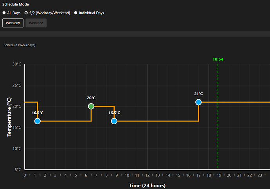This screenshot has height=189, width=270.
Task: Select the 16.5°C node near 8:45
Action: pos(114,121)
